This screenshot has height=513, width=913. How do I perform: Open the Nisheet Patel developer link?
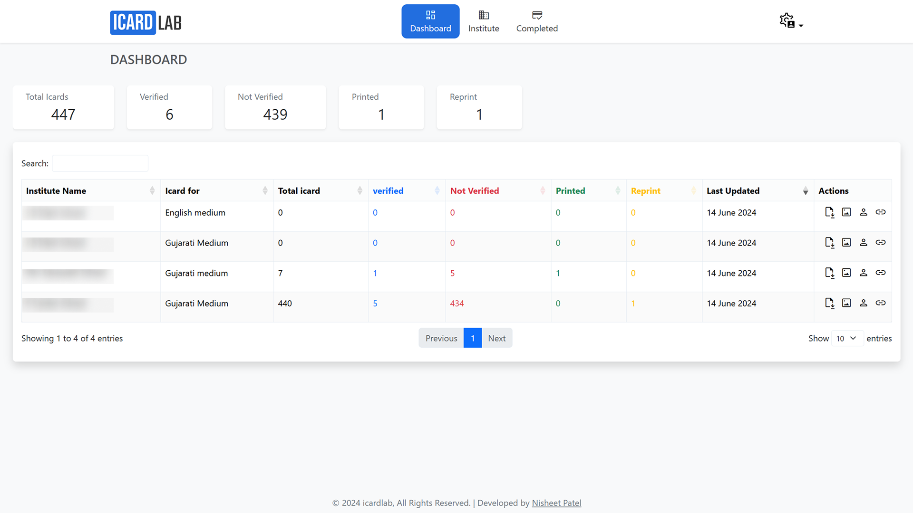(x=556, y=503)
